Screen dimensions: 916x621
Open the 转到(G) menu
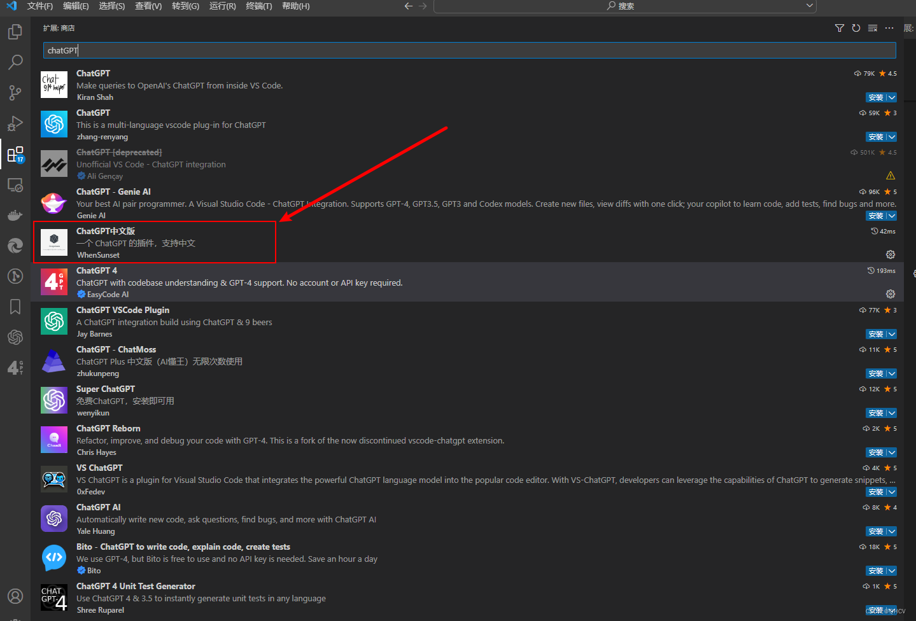coord(185,6)
